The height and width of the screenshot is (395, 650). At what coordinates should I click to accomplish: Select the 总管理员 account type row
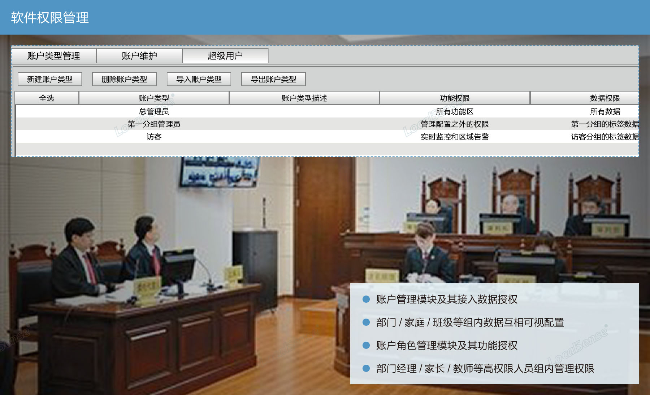point(154,111)
